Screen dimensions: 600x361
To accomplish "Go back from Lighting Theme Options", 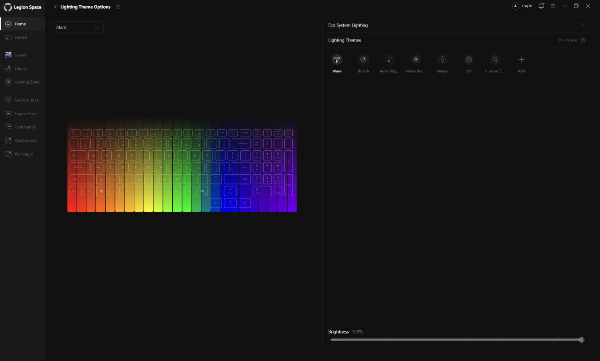I will coord(55,7).
